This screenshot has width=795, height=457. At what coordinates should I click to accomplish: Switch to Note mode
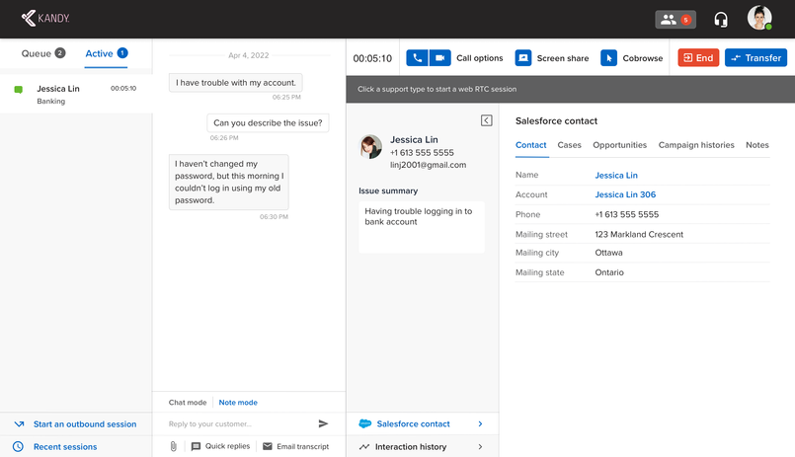coord(238,403)
